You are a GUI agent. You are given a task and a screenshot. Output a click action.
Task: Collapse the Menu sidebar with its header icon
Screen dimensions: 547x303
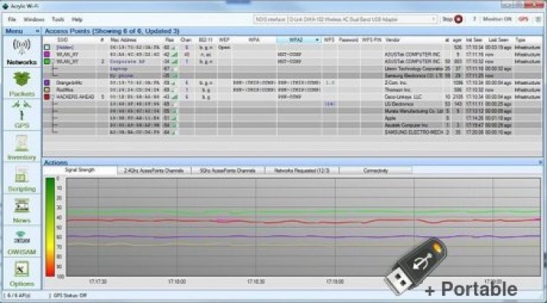coord(37,31)
